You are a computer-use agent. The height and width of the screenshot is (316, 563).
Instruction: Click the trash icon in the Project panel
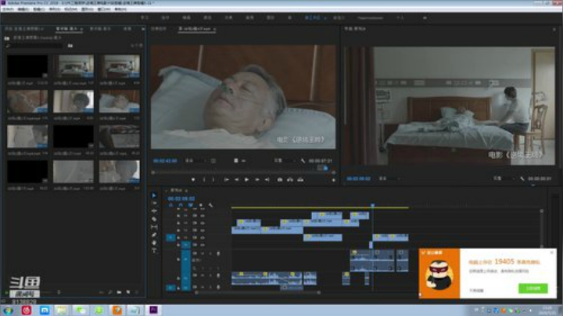pos(137,293)
